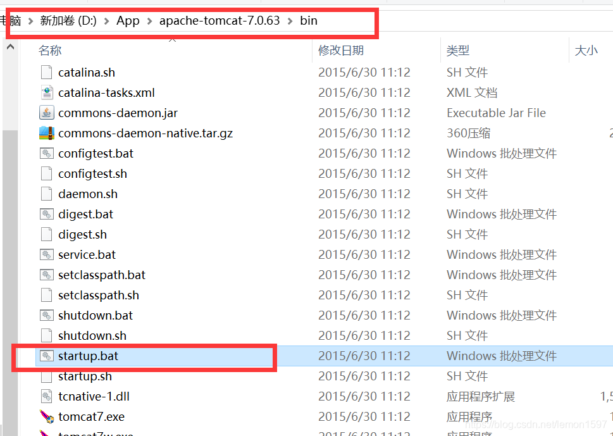Screen dimensions: 613x436
Task: Select the file name commons-daemon.jar
Action: tap(118, 113)
